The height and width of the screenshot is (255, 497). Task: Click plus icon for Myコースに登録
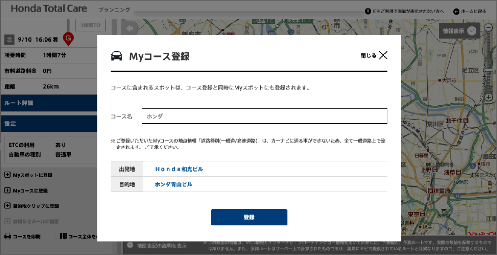pyautogui.click(x=8, y=190)
